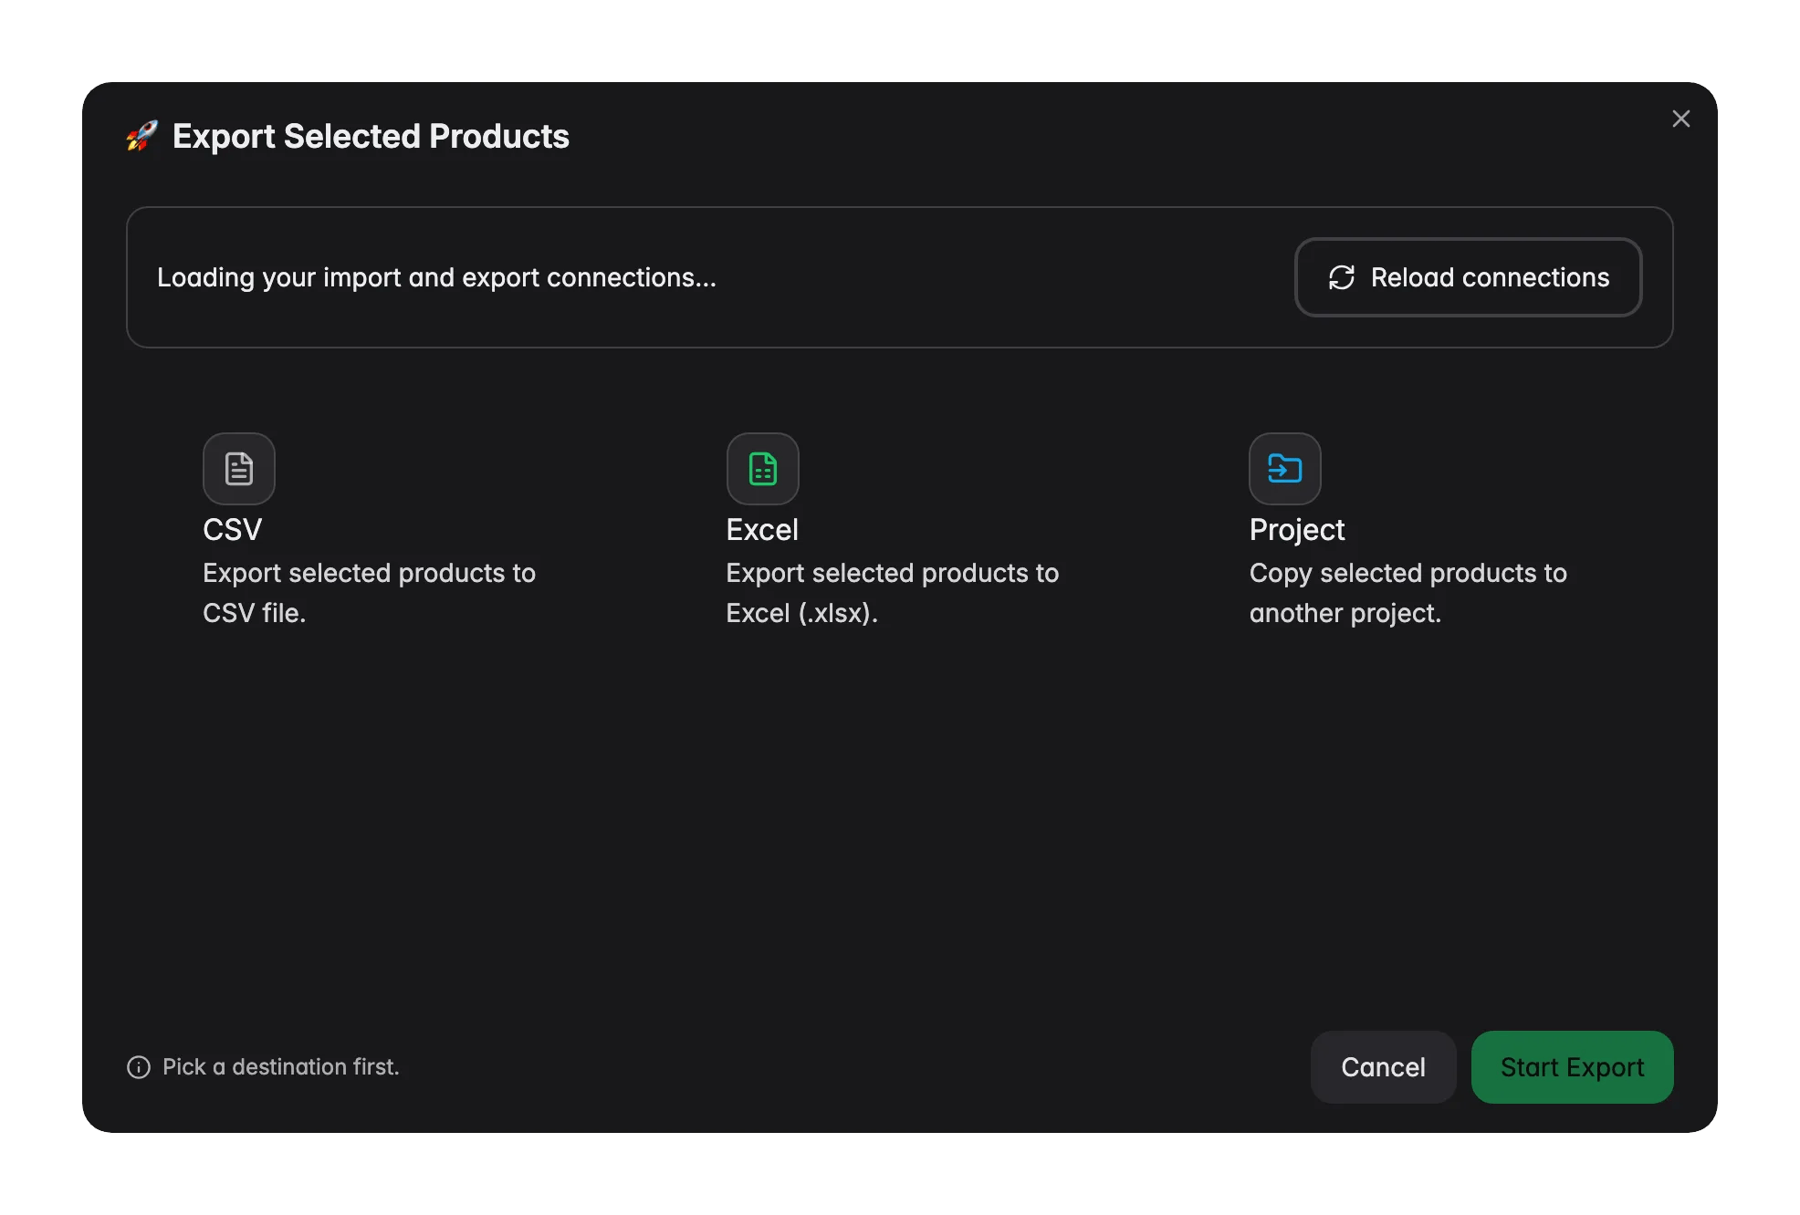Choose the green Excel spreadsheet icon
The width and height of the screenshot is (1800, 1215).
pyautogui.click(x=762, y=469)
